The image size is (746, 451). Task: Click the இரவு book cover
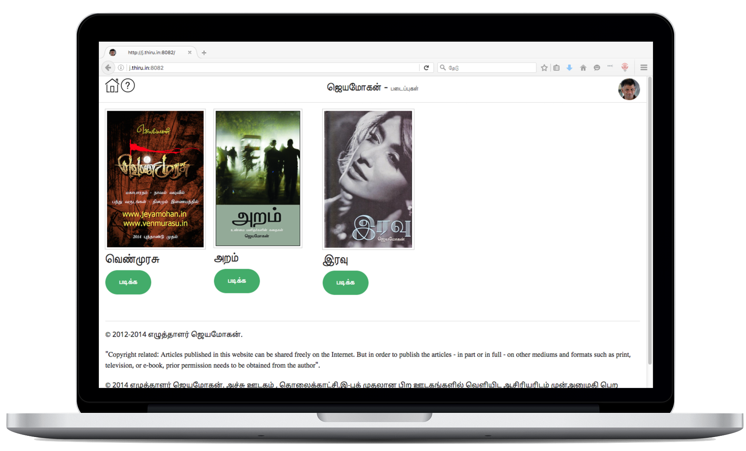(x=368, y=179)
